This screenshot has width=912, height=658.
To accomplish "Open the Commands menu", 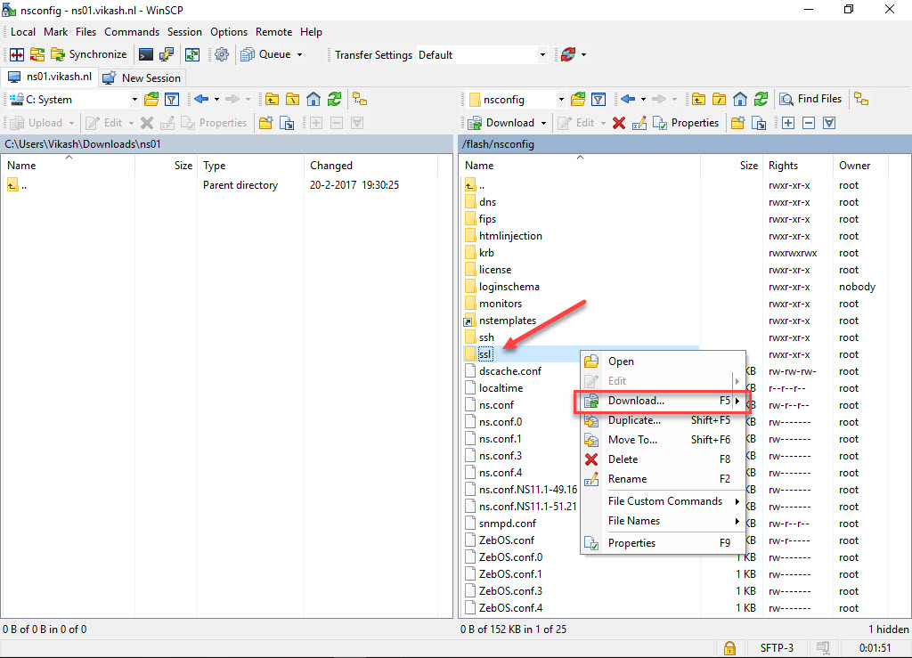I will pyautogui.click(x=132, y=32).
